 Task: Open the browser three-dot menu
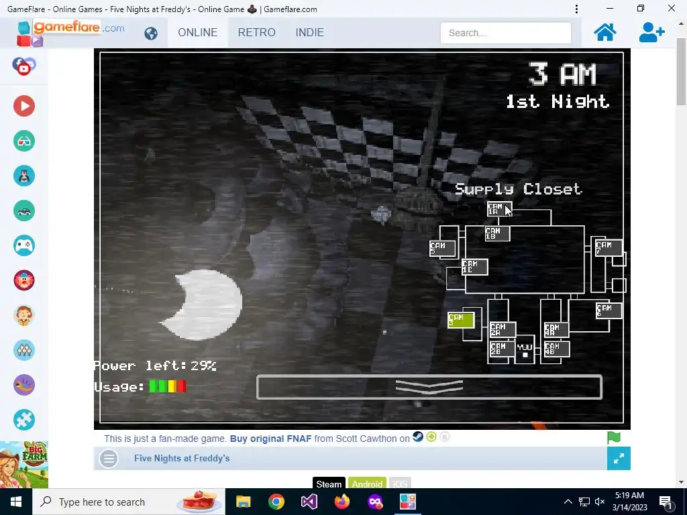[x=576, y=9]
